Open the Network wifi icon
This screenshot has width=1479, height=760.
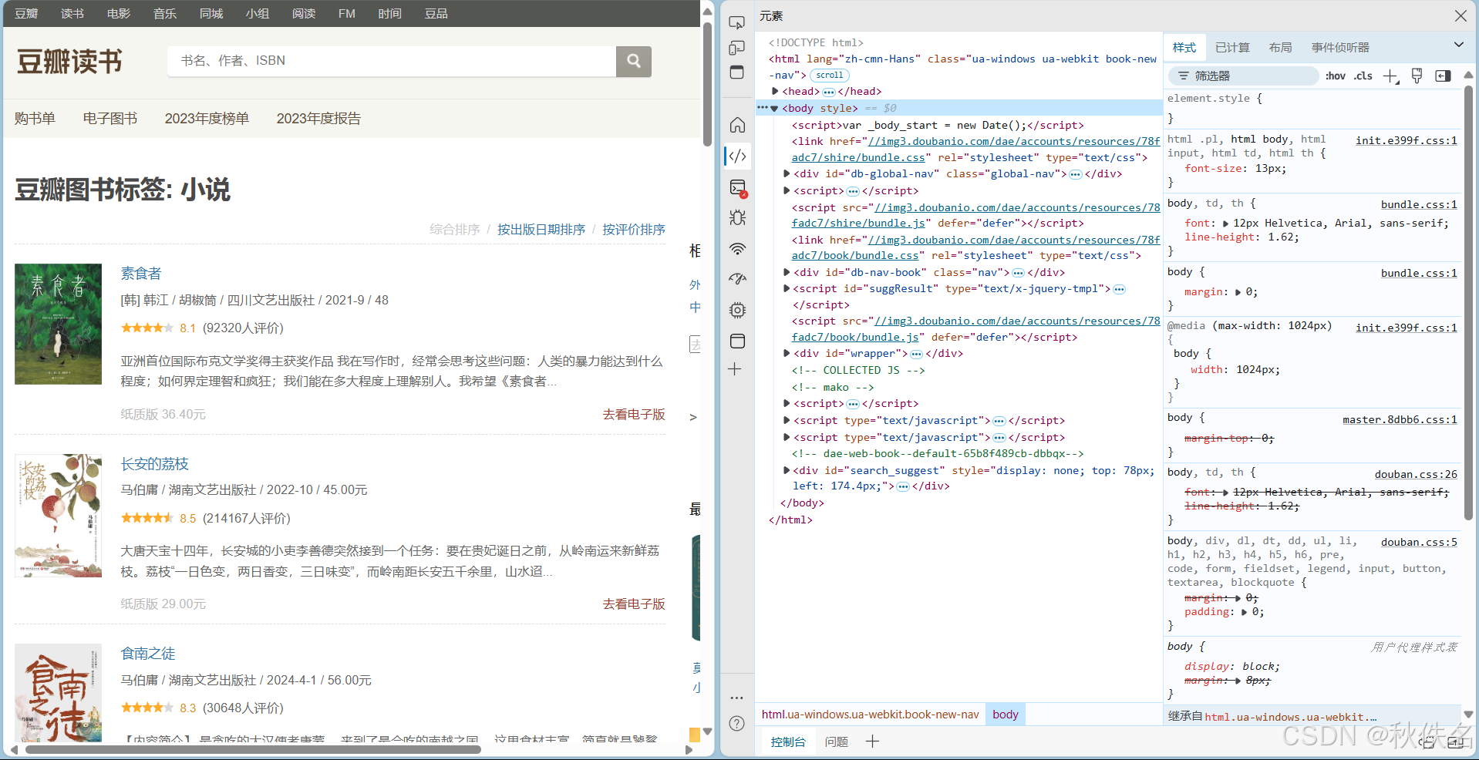738,248
